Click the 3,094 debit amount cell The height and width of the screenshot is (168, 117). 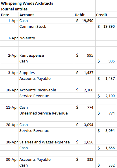[x=85, y=125]
